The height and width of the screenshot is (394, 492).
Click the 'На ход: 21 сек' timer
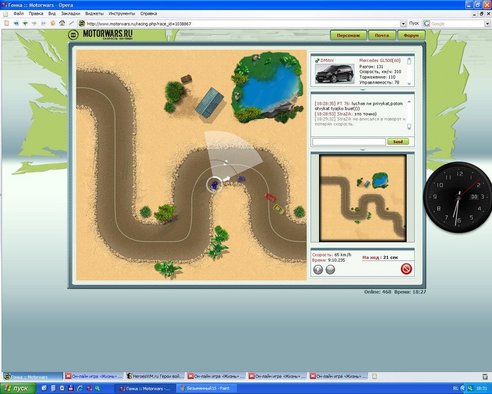pyautogui.click(x=380, y=257)
